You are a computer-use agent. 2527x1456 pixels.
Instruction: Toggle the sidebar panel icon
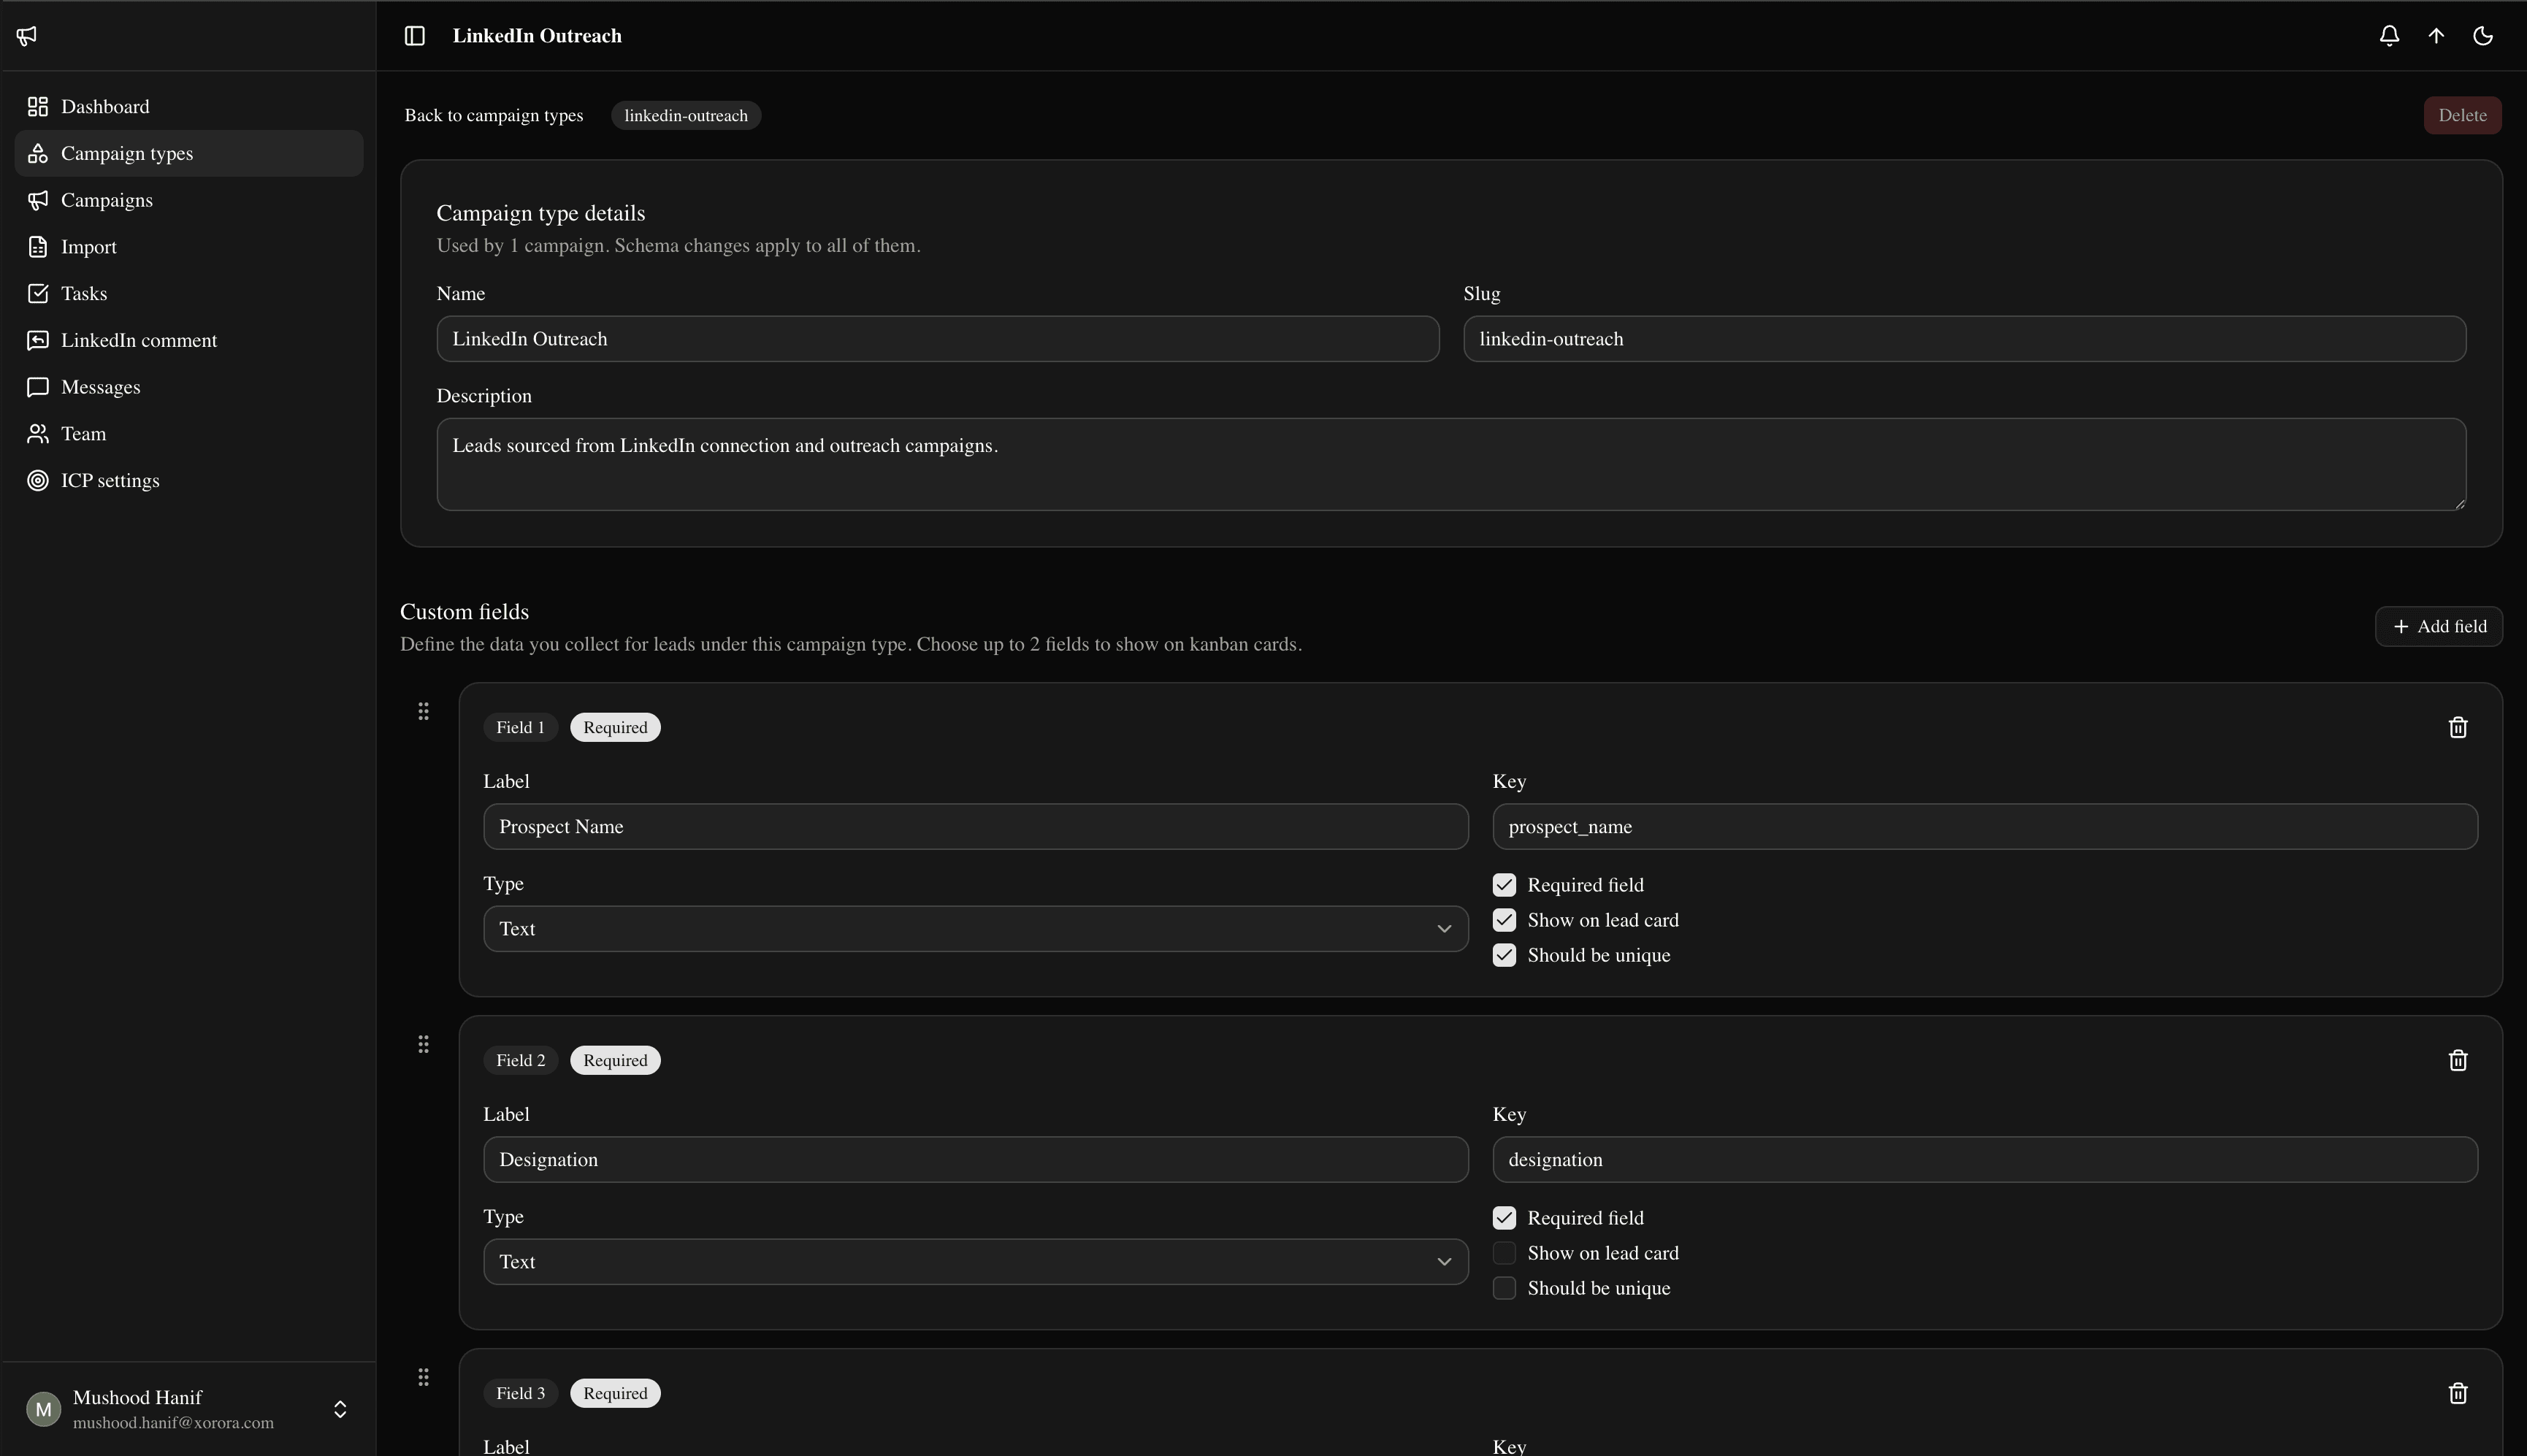click(x=414, y=36)
